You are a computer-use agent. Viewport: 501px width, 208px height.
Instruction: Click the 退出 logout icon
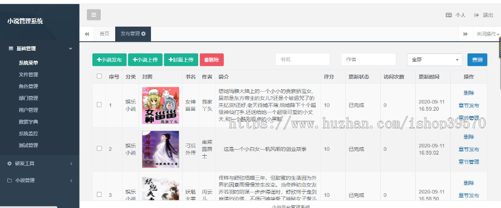(x=477, y=15)
